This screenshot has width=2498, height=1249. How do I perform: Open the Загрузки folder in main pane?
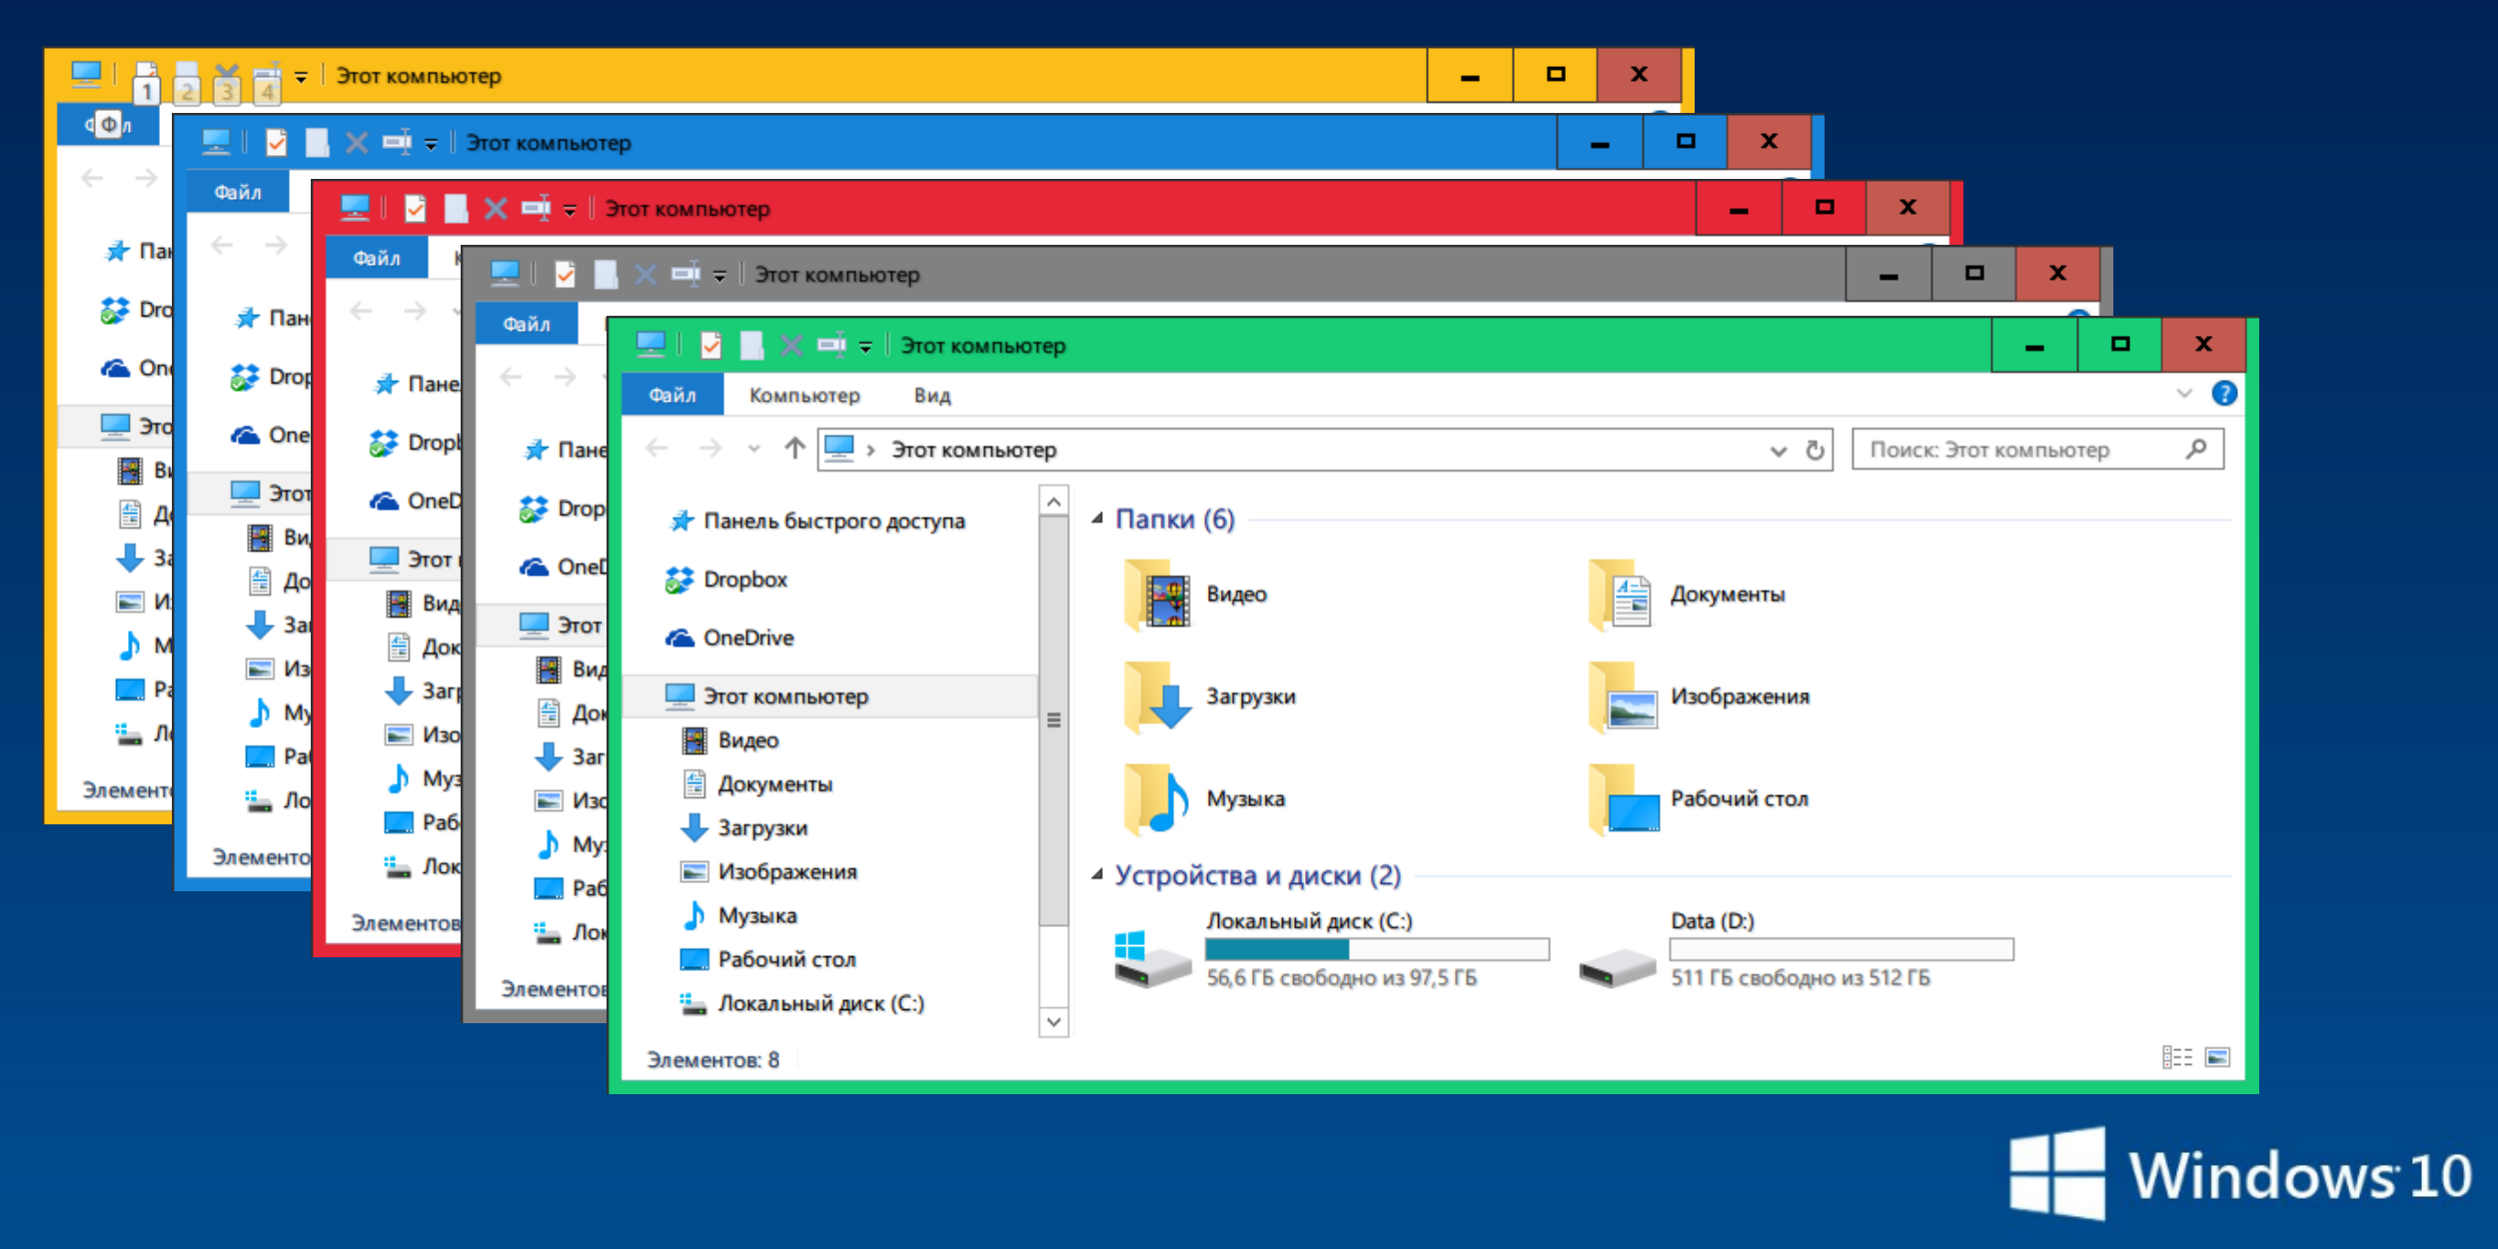[x=1159, y=697]
